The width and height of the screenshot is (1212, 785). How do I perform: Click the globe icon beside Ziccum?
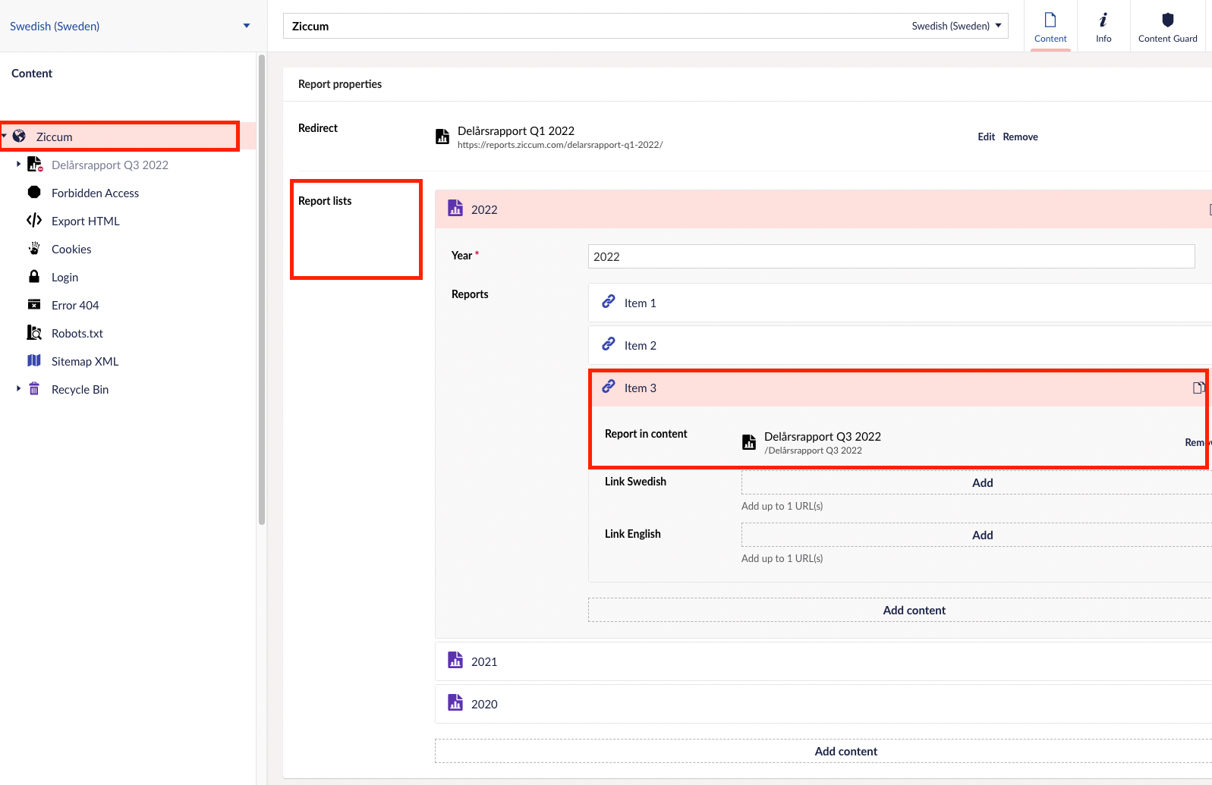20,137
